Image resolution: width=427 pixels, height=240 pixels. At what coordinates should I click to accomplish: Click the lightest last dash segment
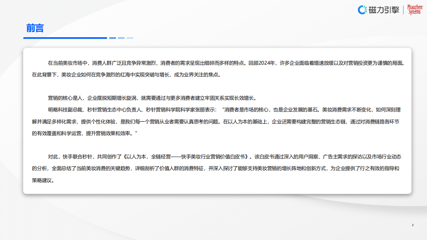click(x=130, y=38)
